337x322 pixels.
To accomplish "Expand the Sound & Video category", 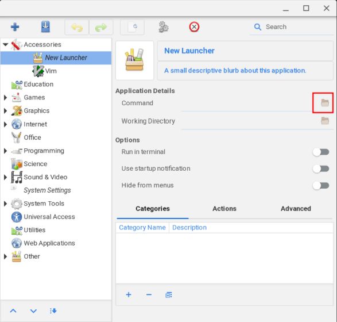I will 5,177.
